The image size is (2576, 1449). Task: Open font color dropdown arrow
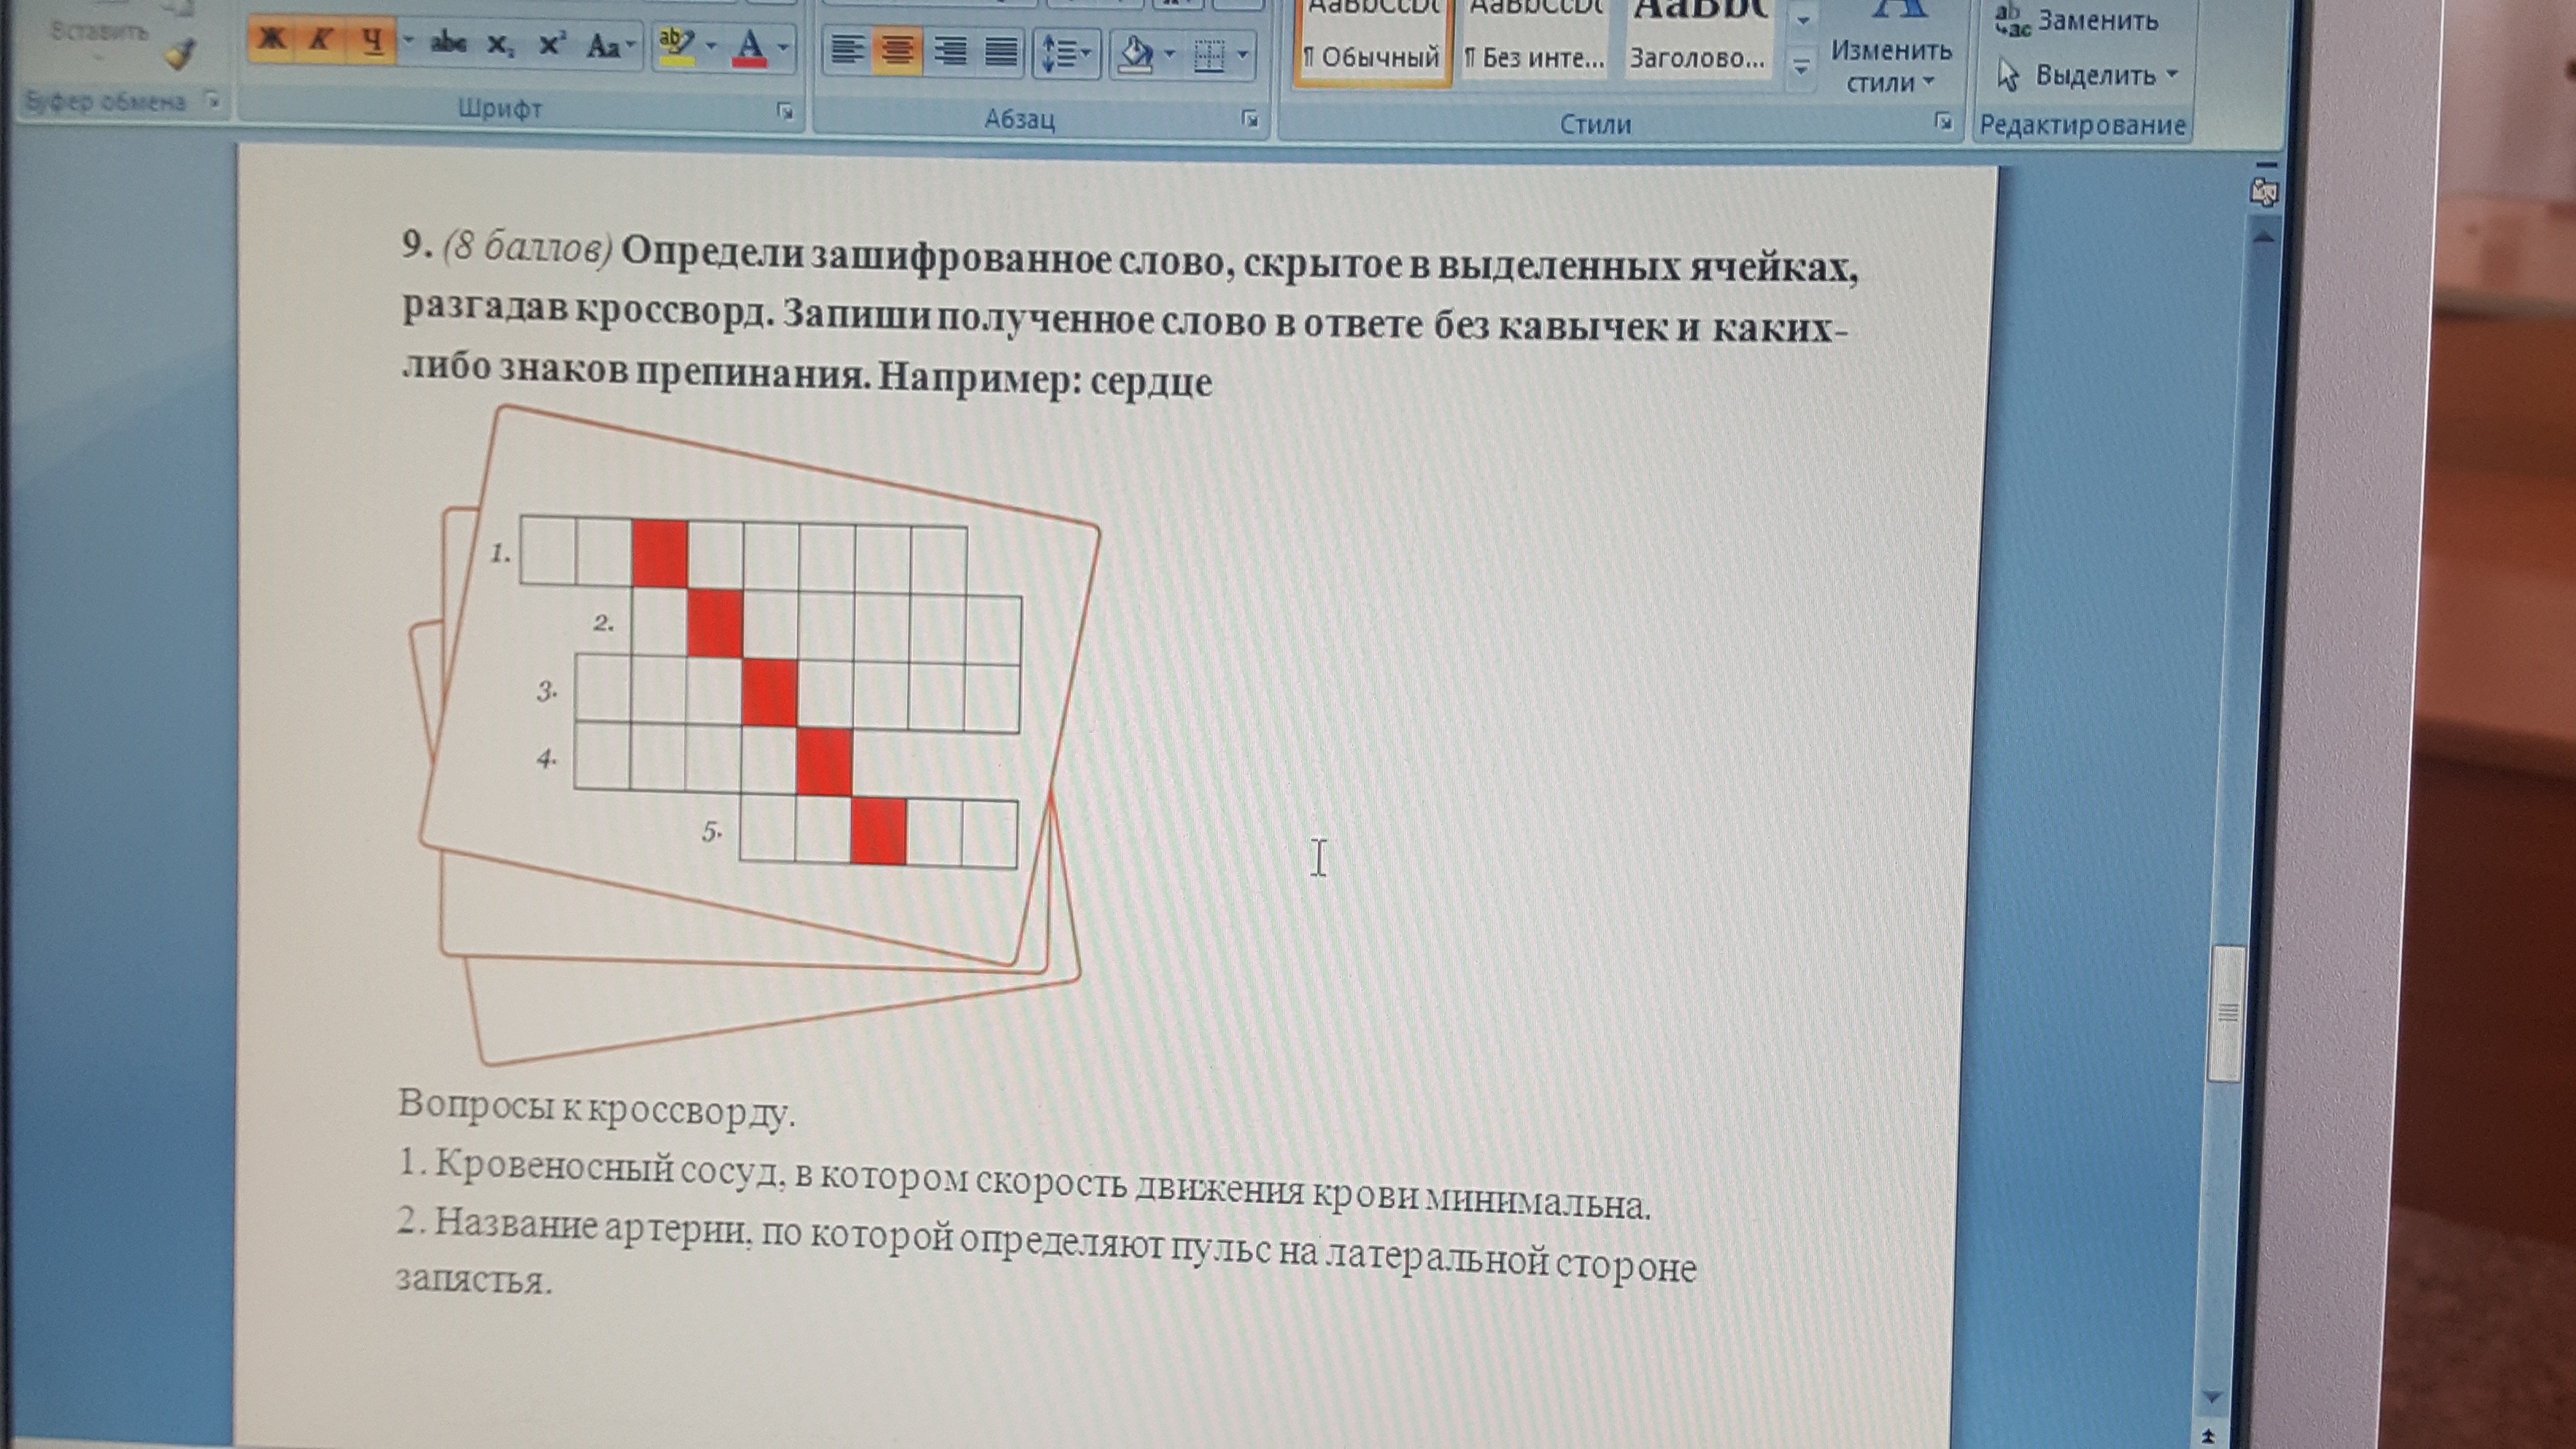tap(784, 48)
